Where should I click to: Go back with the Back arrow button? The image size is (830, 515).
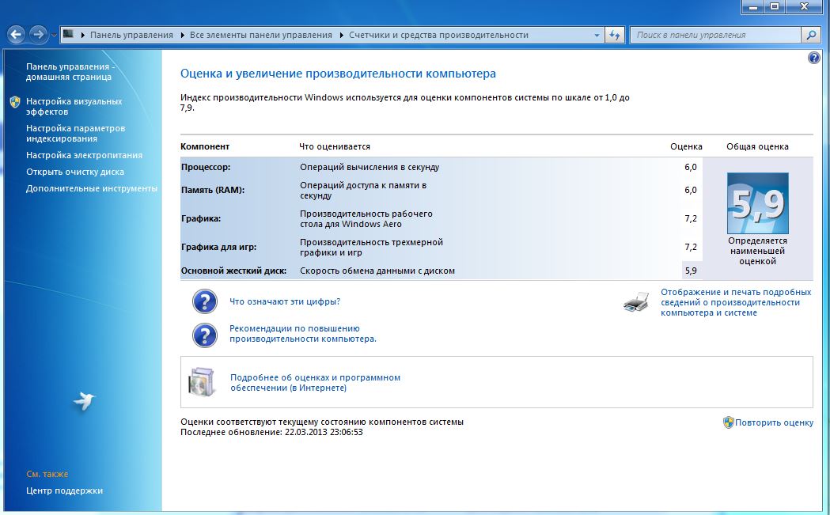point(16,35)
